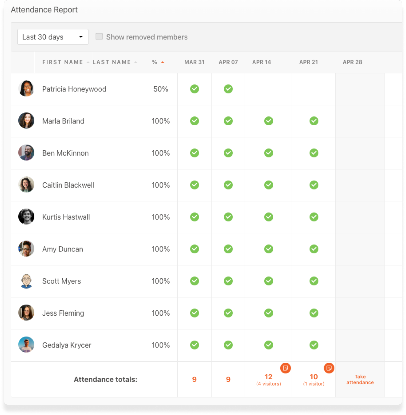Screen dimensions: 406x415
Task: Select the APR 28 column header
Action: coord(352,62)
